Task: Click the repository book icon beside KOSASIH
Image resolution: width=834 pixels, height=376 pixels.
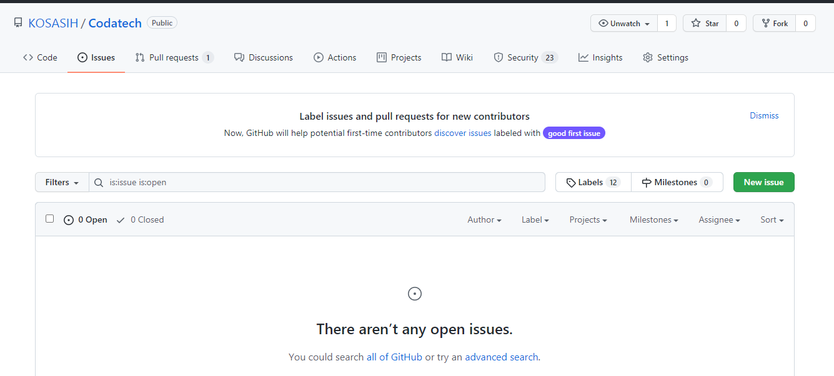Action: 17,23
